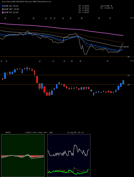Click the 'Avg V: 0.006 M' value
134x177 pixels.
(x=106, y=6)
